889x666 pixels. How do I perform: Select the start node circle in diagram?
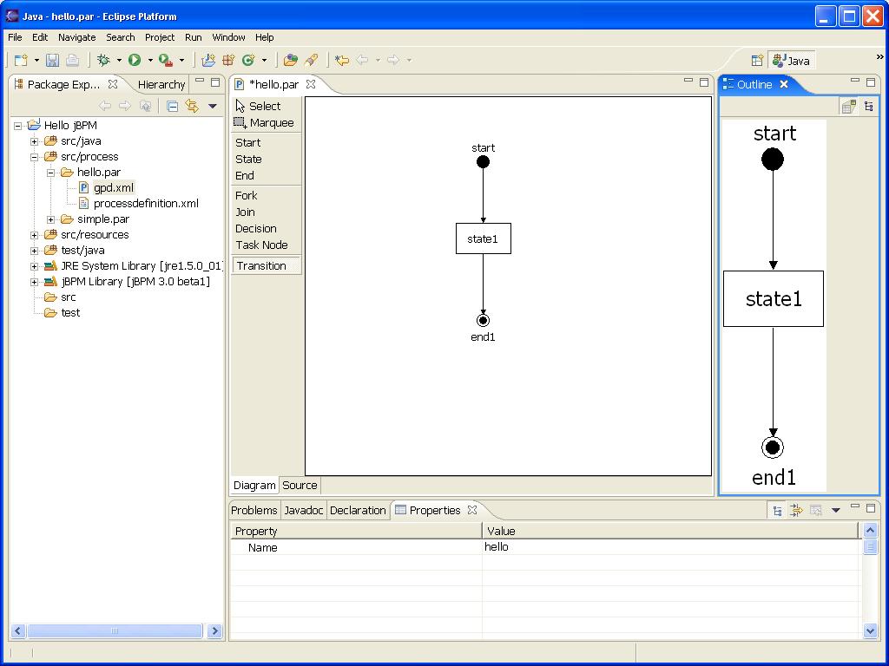pyautogui.click(x=483, y=162)
